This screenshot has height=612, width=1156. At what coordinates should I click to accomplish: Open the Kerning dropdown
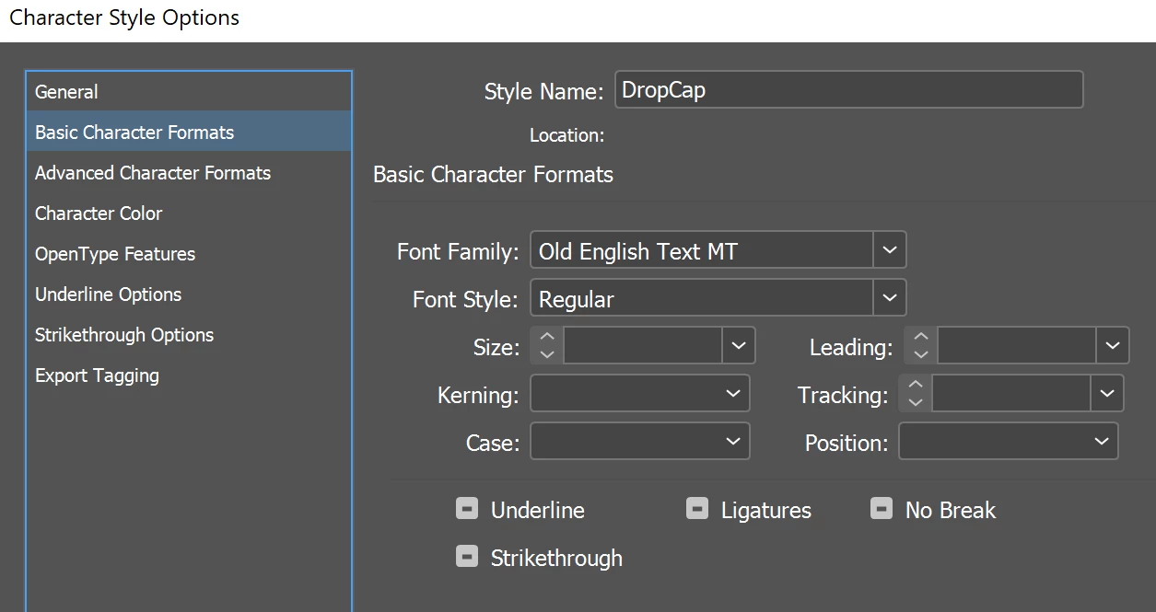click(x=640, y=394)
